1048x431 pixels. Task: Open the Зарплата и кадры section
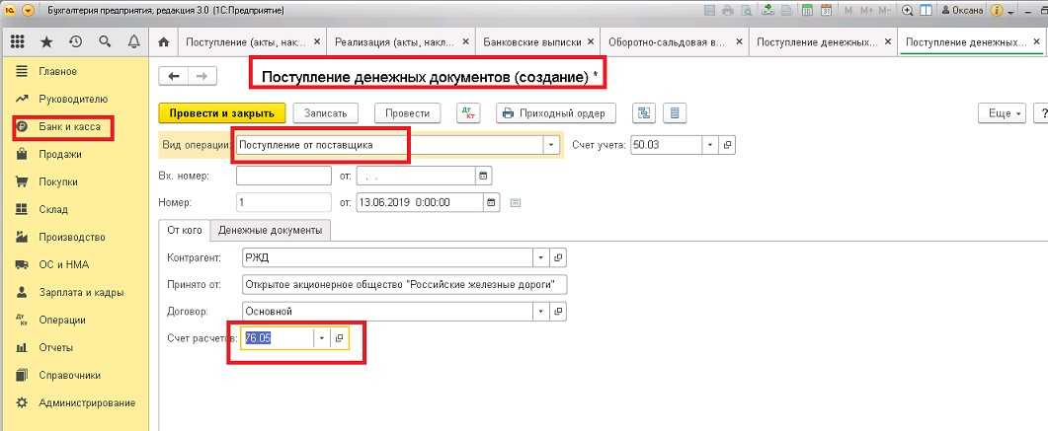coord(81,292)
